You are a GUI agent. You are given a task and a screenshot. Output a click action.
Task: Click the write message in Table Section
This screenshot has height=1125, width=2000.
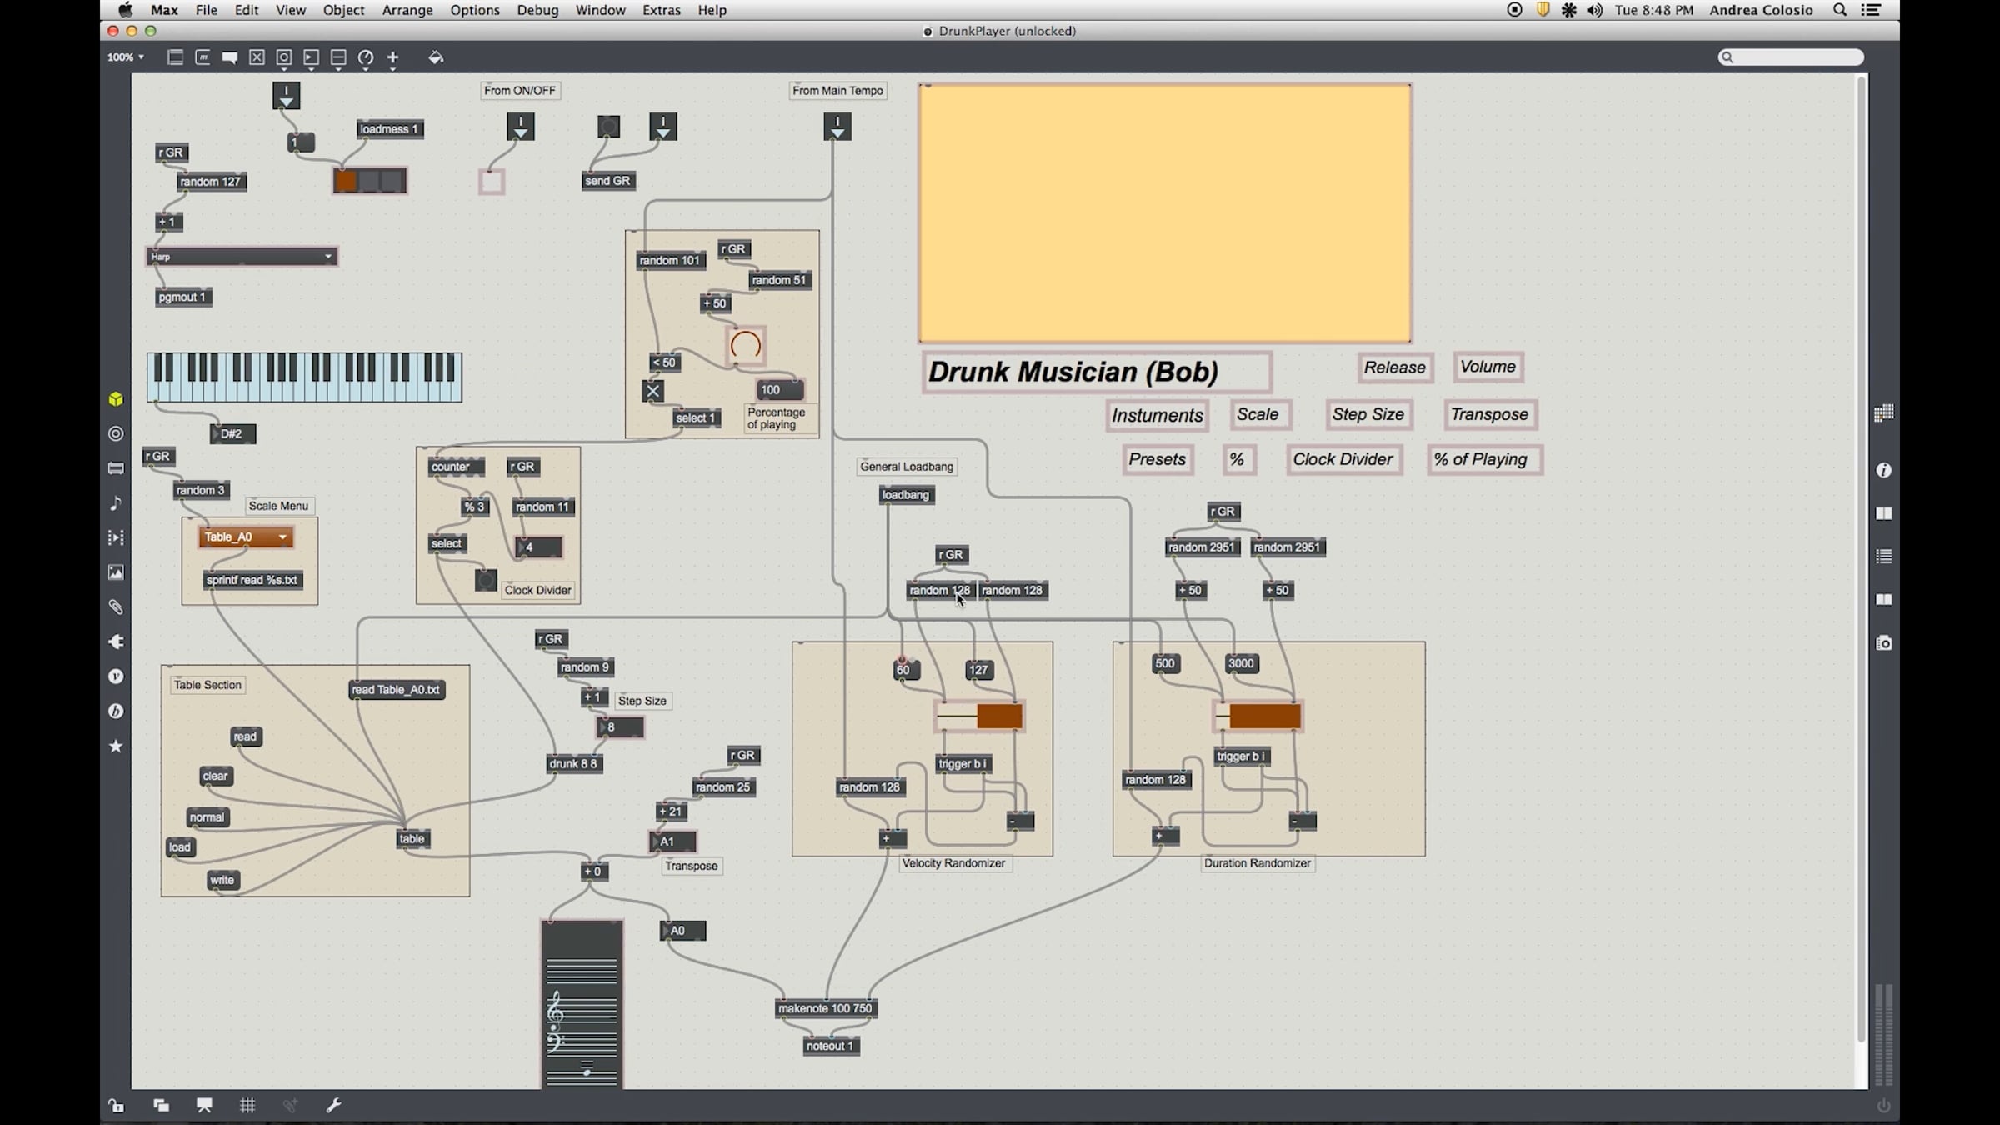coord(222,881)
